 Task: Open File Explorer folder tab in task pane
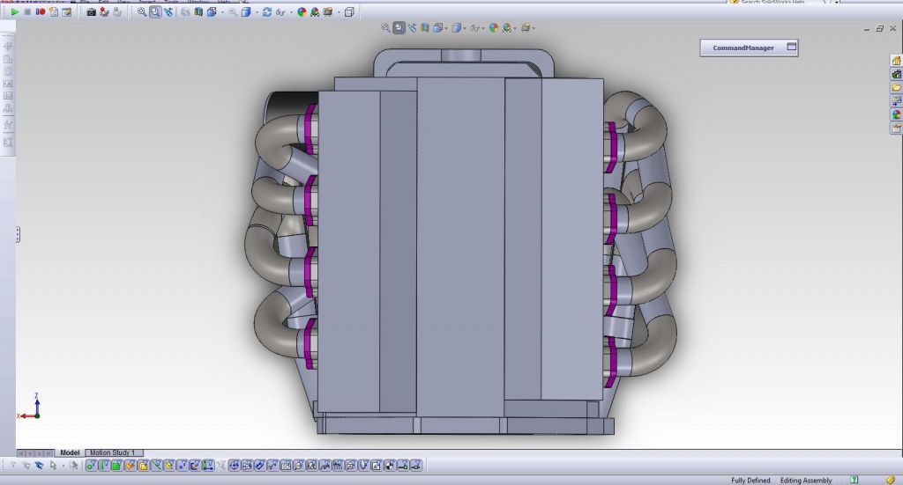point(896,87)
